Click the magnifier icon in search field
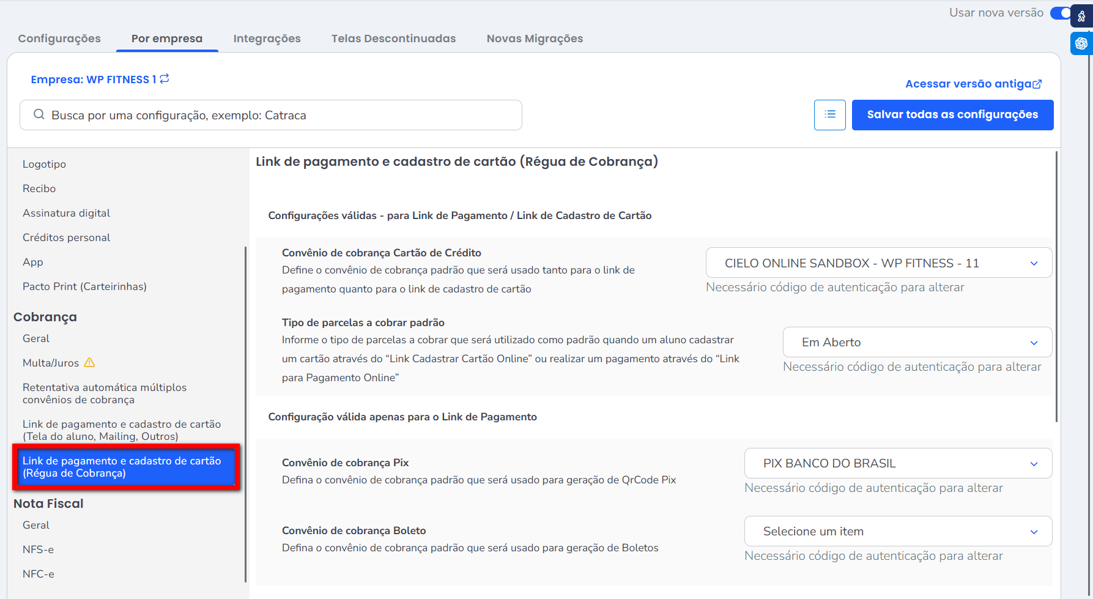1093x599 pixels. click(x=39, y=115)
